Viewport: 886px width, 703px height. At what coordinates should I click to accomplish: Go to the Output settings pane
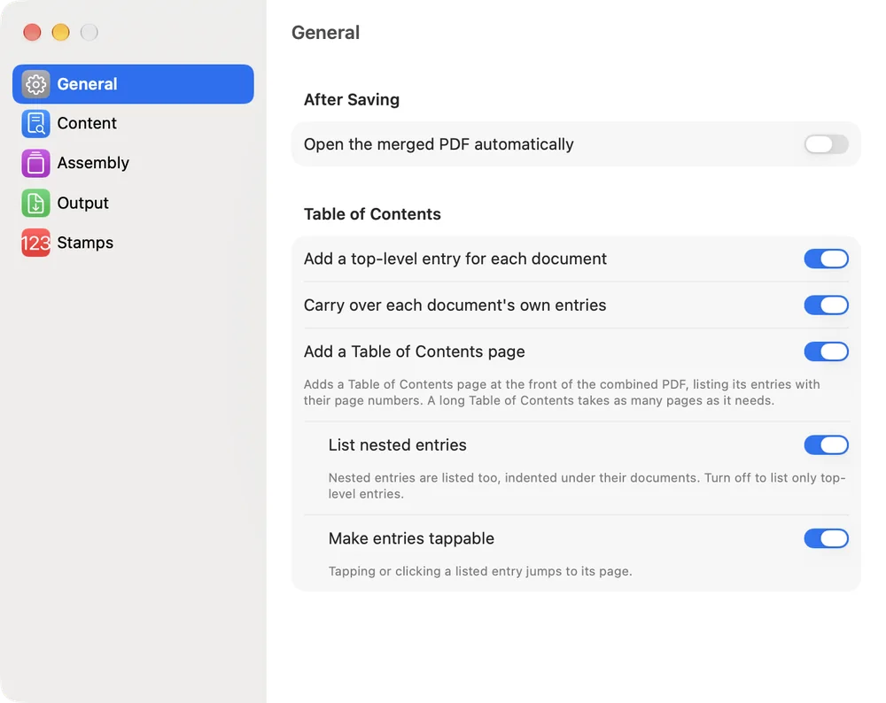133,204
